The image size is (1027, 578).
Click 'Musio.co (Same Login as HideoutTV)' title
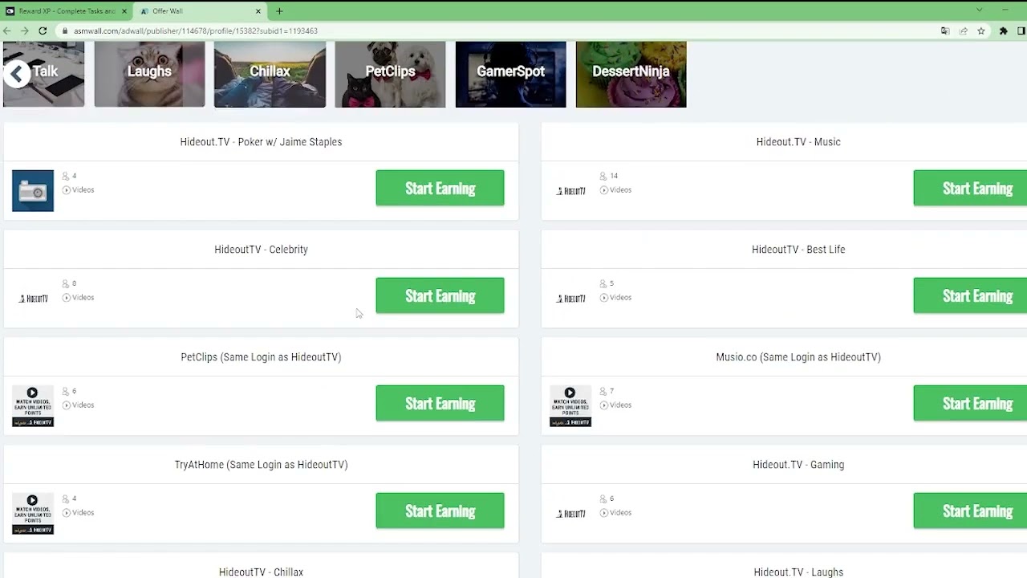pyautogui.click(x=798, y=357)
